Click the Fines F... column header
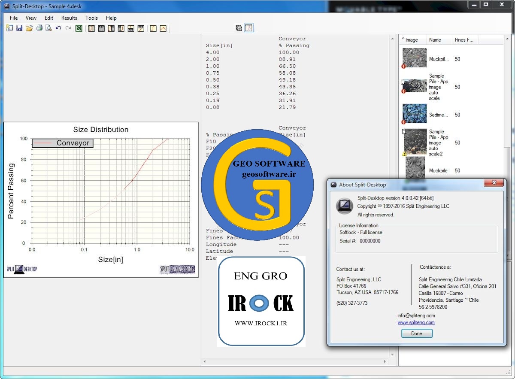The image size is (515, 379). click(x=463, y=40)
